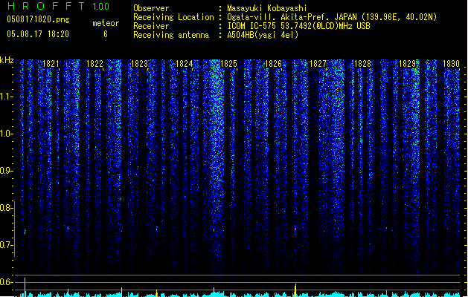Viewport: 468px width, 297px height.
Task: Click the tallest yellow spike before 1821
Action: (x=25, y=287)
